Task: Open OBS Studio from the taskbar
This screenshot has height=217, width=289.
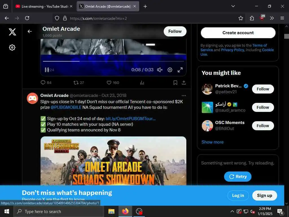Action: tap(139, 211)
